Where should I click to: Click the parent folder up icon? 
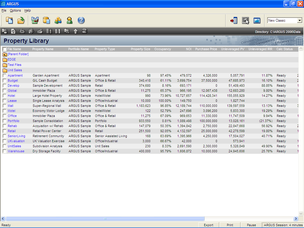click(5, 54)
